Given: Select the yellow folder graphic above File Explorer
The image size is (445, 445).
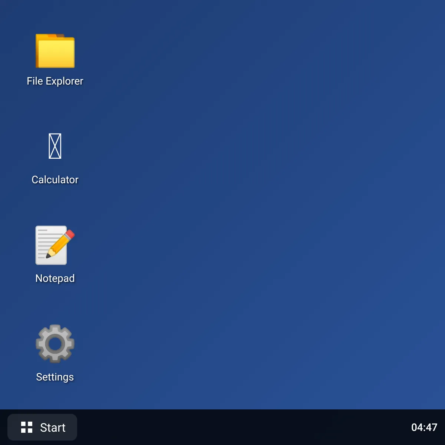Looking at the screenshot, I should [x=55, y=50].
